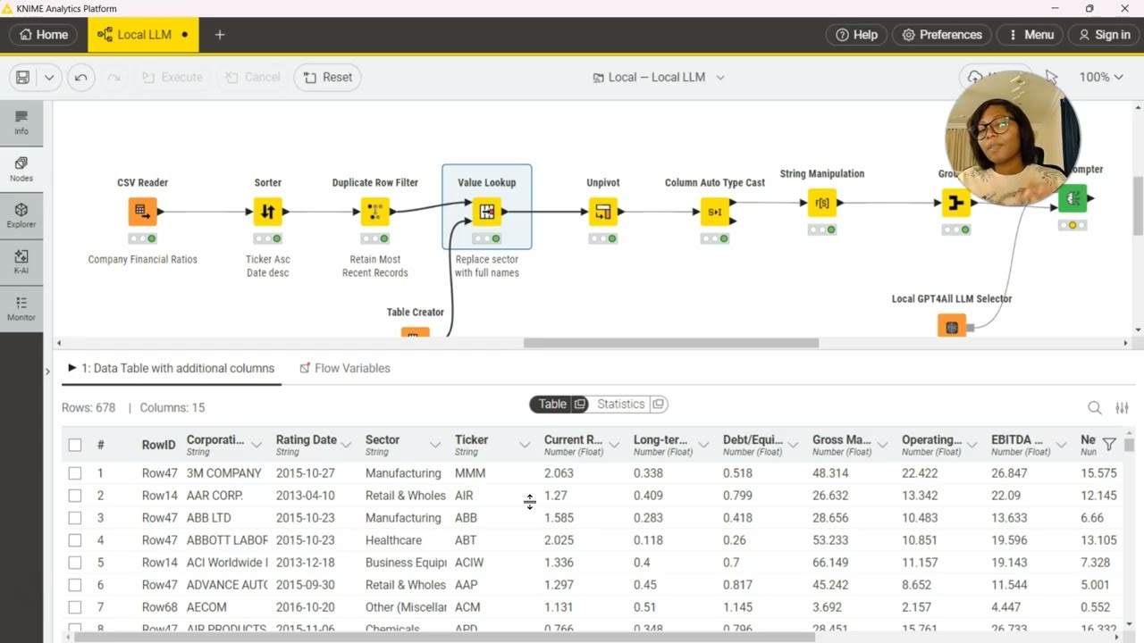
Task: Select the Value Lookup node
Action: (x=487, y=212)
